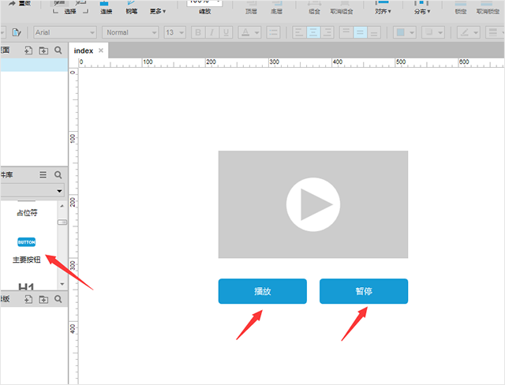Select the H1 heading widget

coord(26,286)
